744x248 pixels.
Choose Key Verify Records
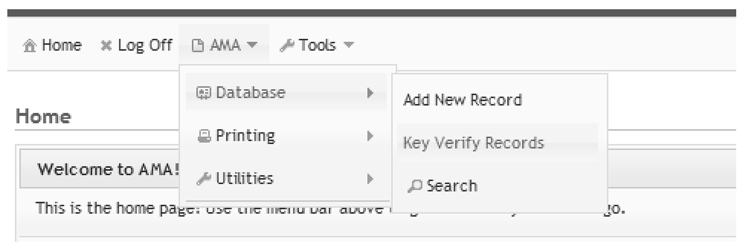point(473,143)
